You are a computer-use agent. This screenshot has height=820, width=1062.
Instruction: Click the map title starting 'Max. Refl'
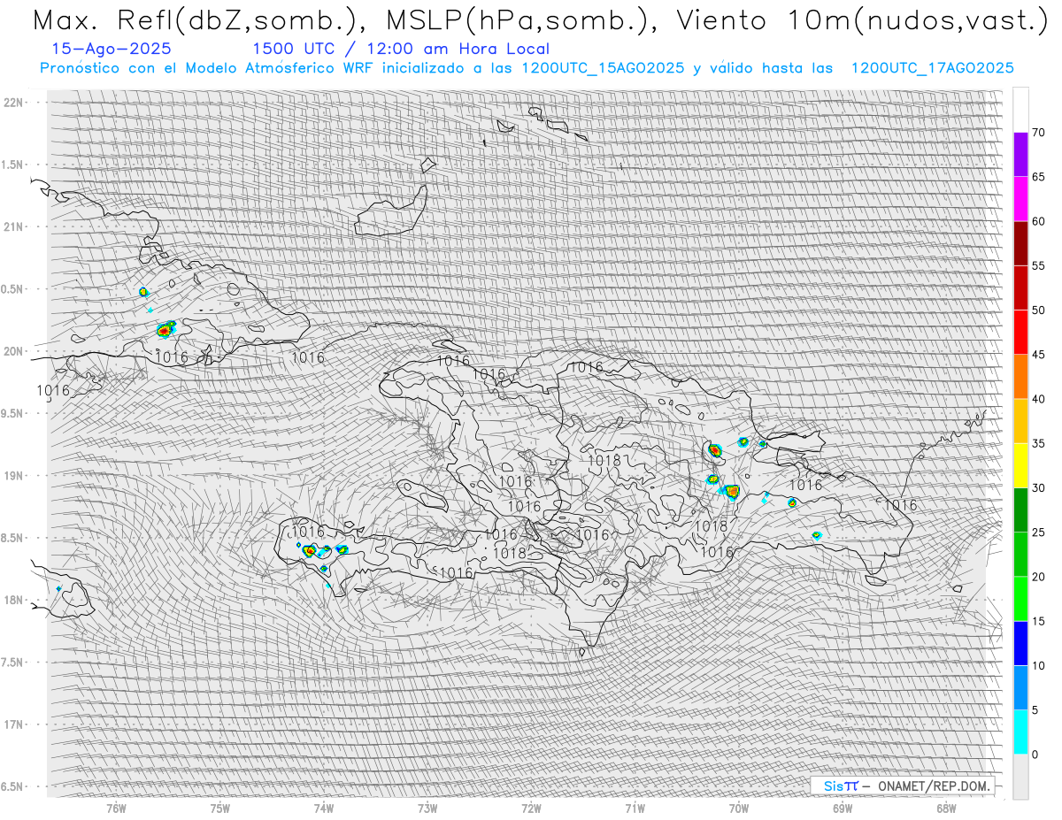540,19
